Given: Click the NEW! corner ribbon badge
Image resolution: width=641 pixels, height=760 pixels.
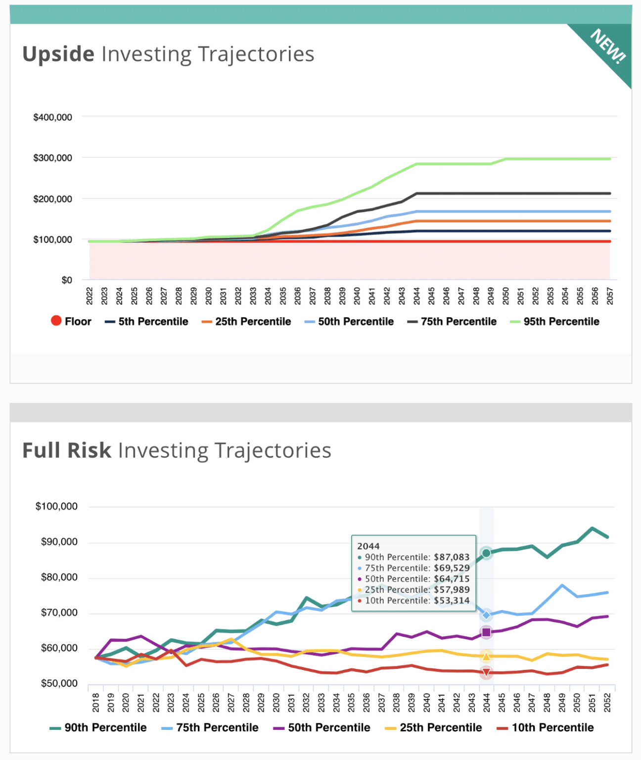Looking at the screenshot, I should pyautogui.click(x=608, y=47).
